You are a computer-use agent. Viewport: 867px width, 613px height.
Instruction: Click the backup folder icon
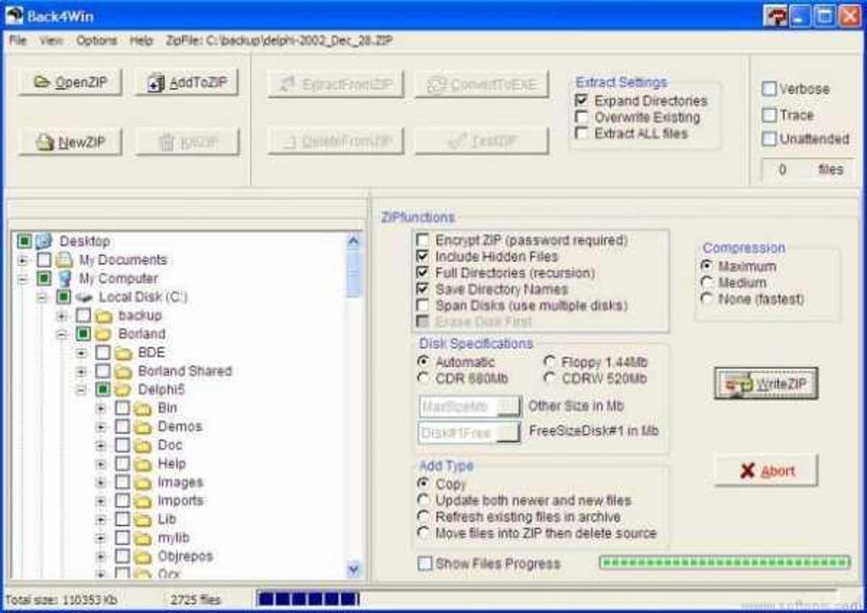click(x=104, y=316)
